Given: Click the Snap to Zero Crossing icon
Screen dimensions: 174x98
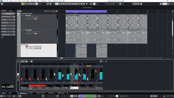Looking at the screenshot, I should point(91,4).
